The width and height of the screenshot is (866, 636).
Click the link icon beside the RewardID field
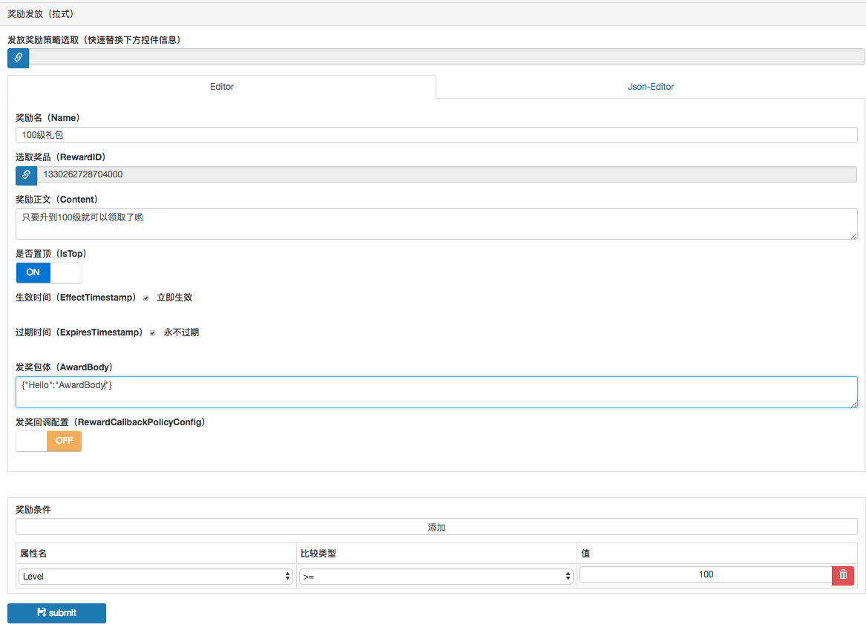(26, 175)
